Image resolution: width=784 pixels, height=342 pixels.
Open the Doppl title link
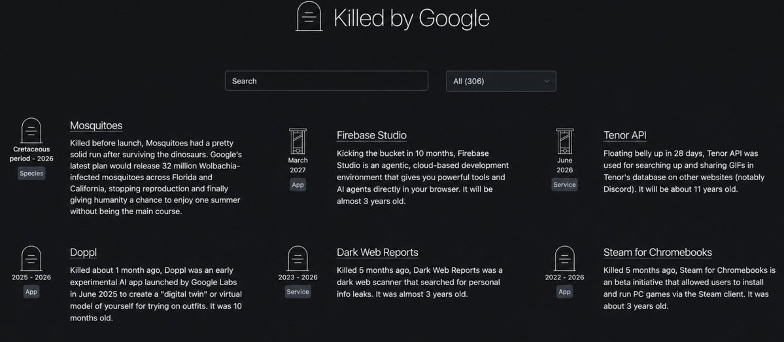click(84, 253)
